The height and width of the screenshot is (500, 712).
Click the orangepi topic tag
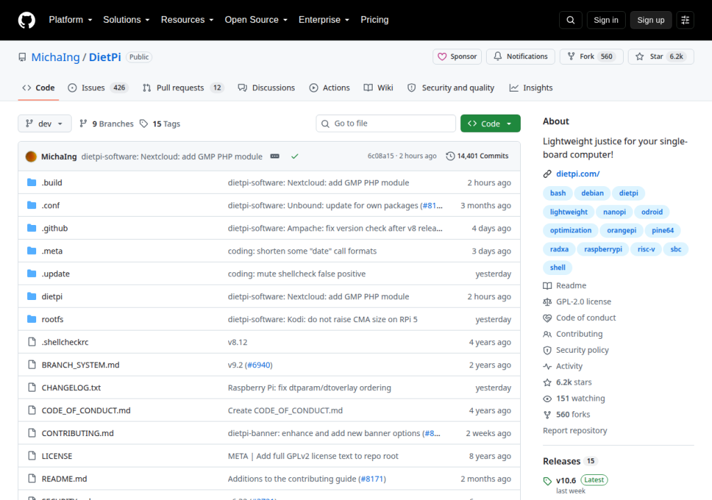point(621,231)
